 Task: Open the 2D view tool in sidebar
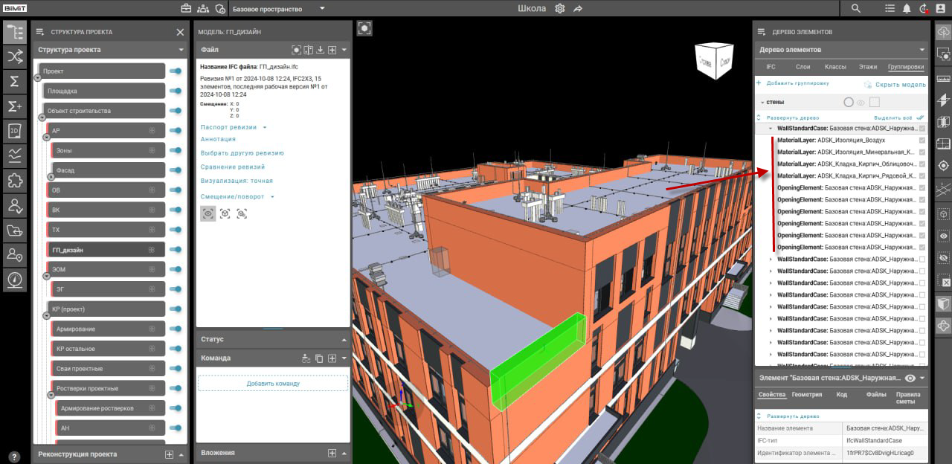[14, 131]
